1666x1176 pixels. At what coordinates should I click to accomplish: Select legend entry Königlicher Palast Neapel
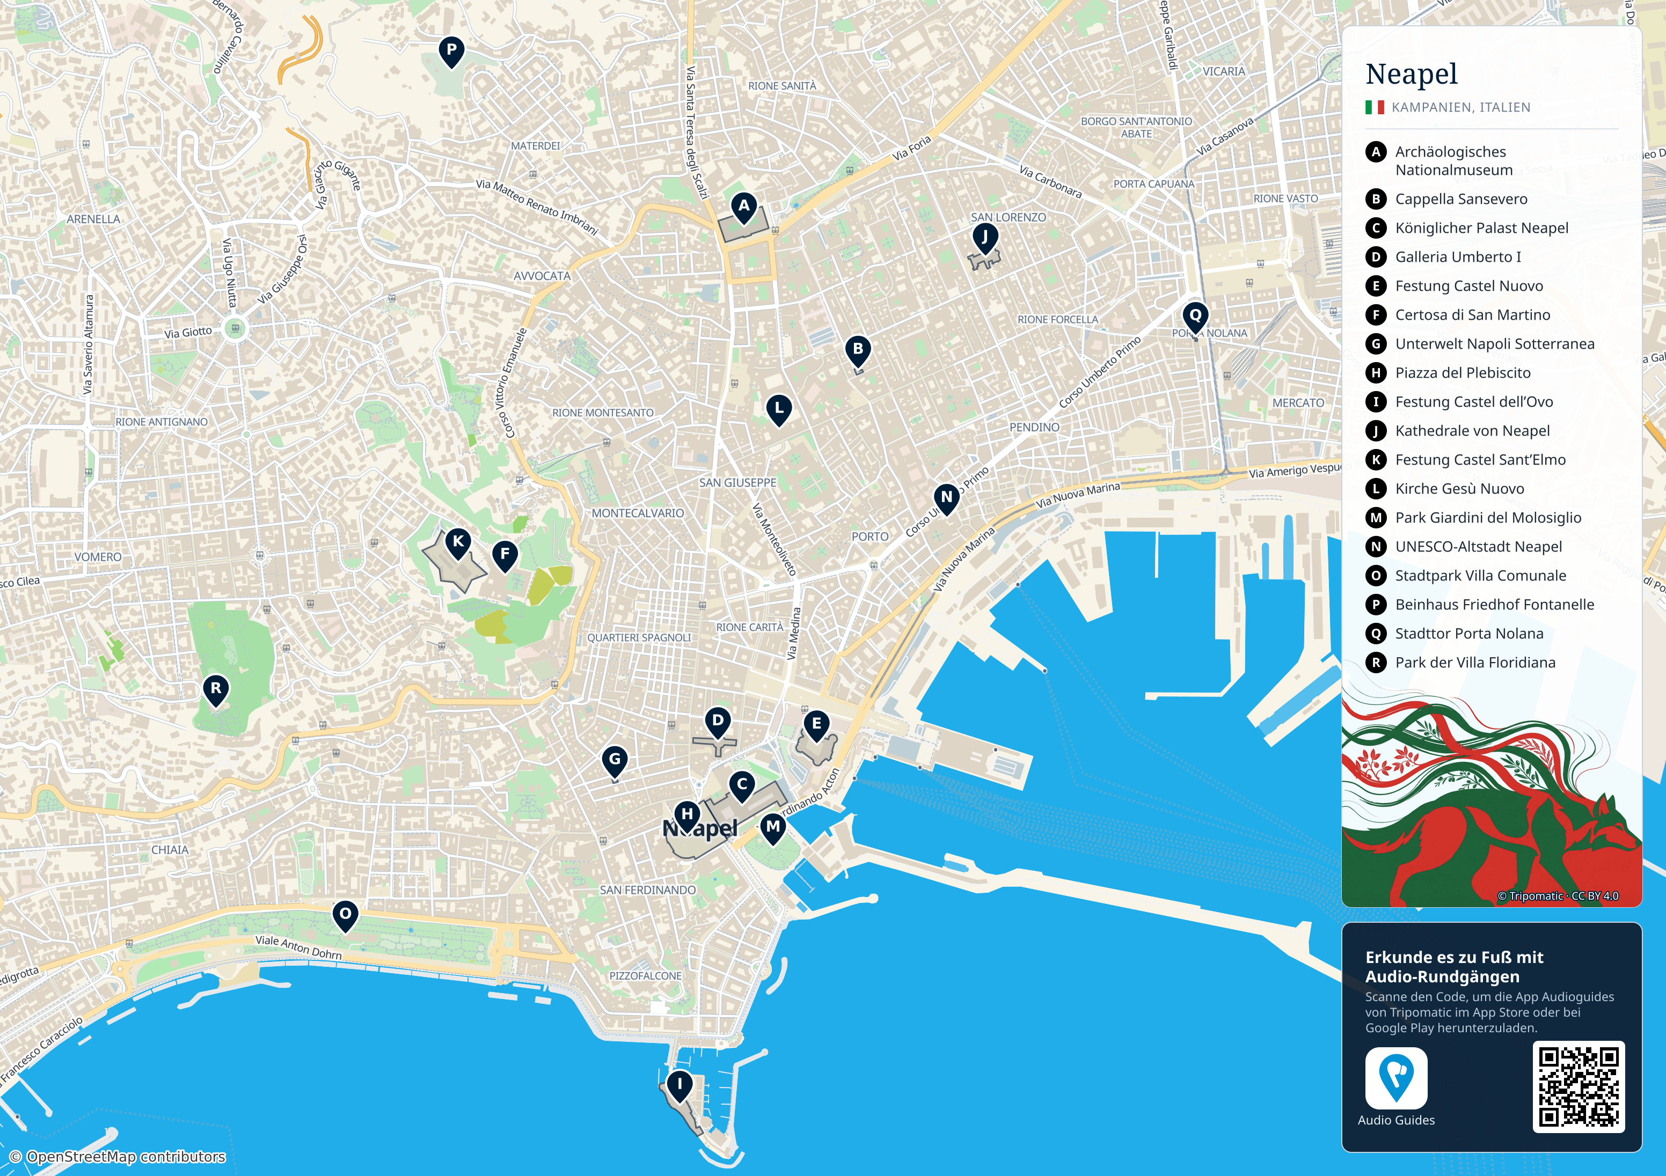[x=1482, y=228]
